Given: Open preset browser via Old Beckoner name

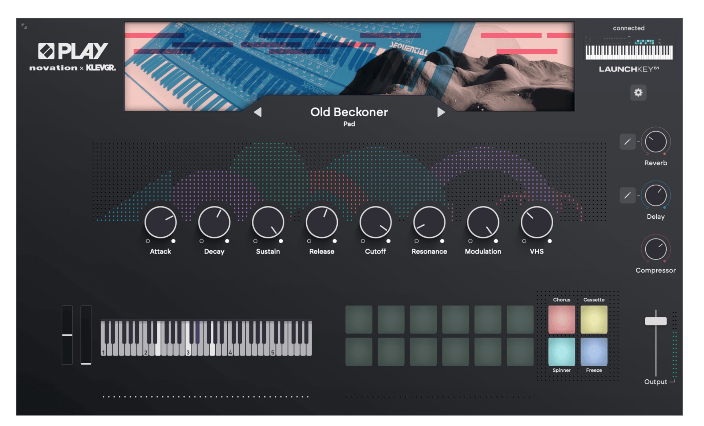Looking at the screenshot, I should (349, 112).
